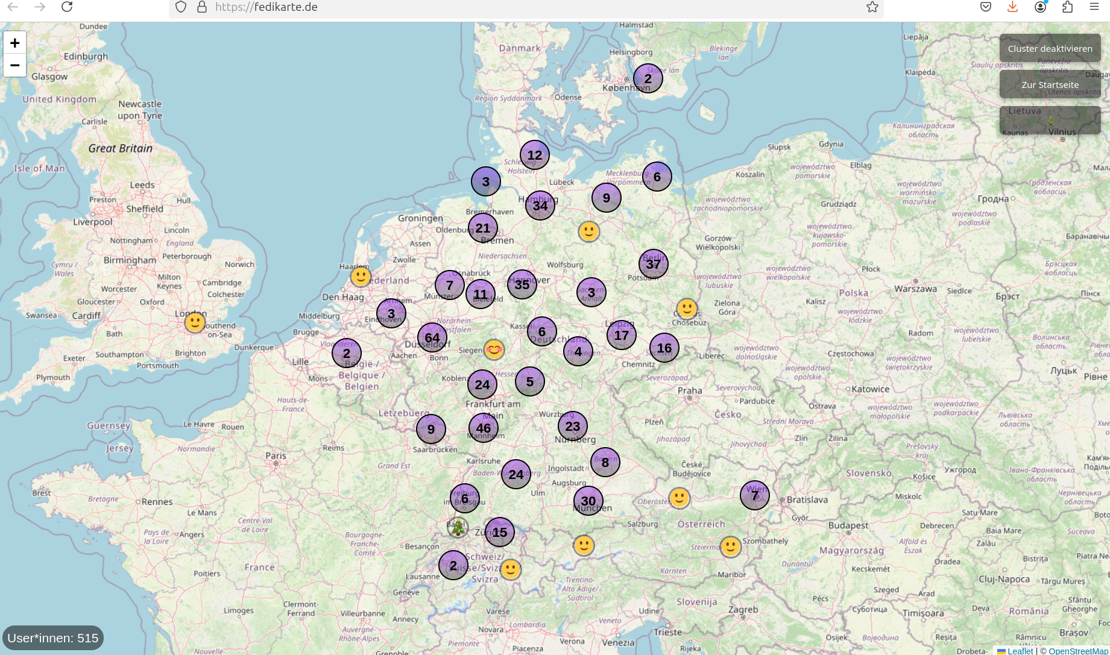Go back in browser history
The height and width of the screenshot is (655, 1110).
click(x=13, y=7)
